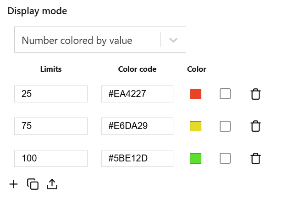Viewport: 288px width, 198px height.
Task: Export the color limits via upload icon
Action: tap(52, 184)
